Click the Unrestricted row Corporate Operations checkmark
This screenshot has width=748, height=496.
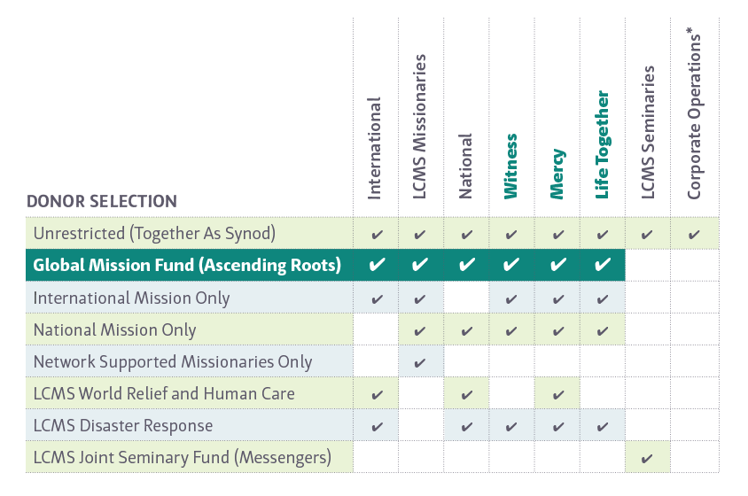[x=694, y=235]
